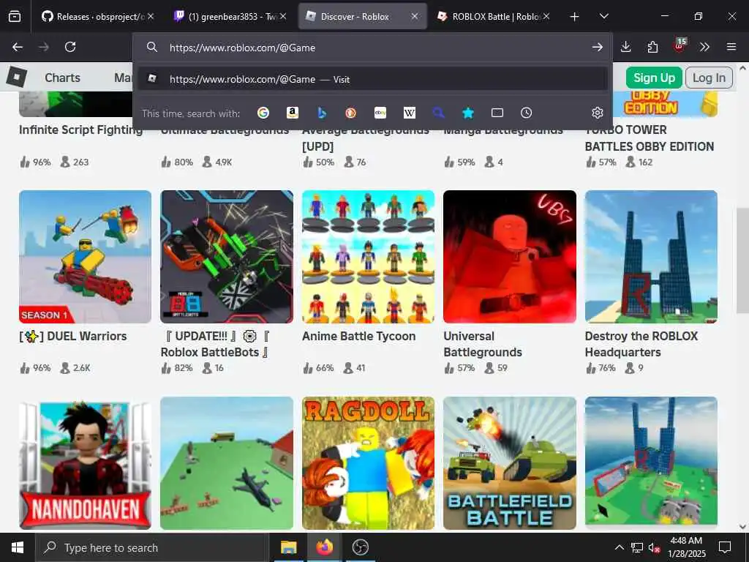Switch to the greenbear3853 Twitch tab
The image size is (749, 562).
tap(230, 16)
